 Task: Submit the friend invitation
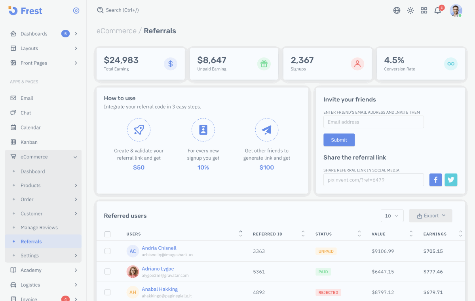[339, 140]
